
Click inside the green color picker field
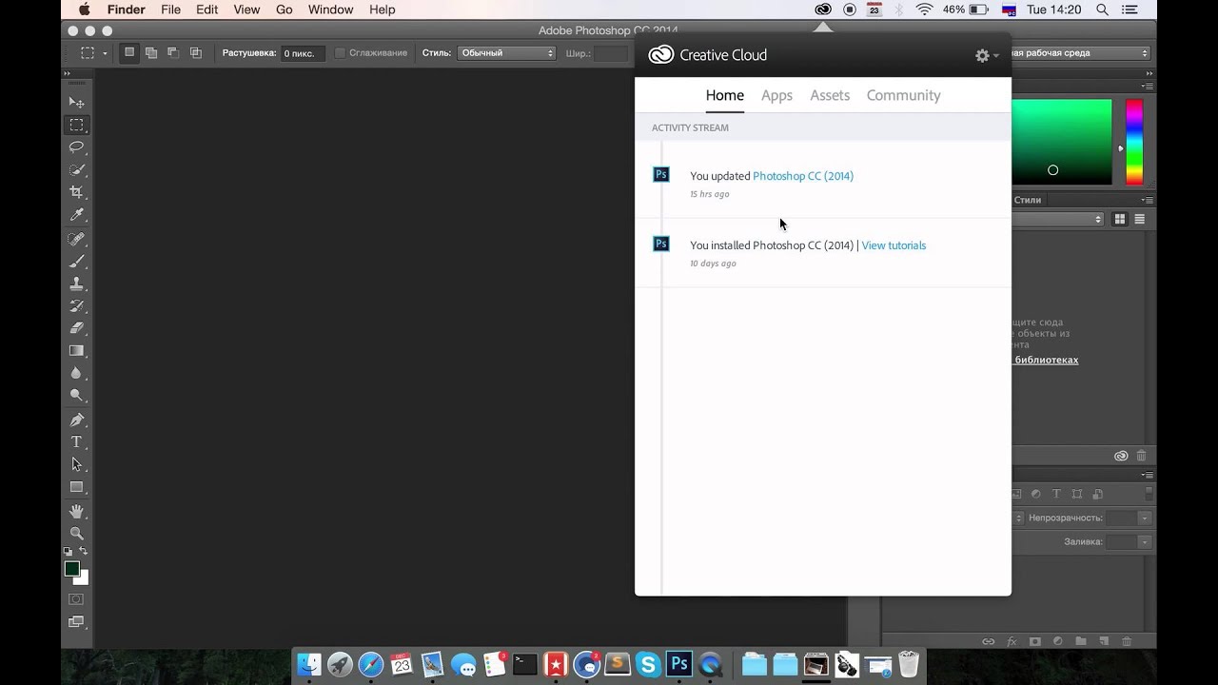(1061, 142)
